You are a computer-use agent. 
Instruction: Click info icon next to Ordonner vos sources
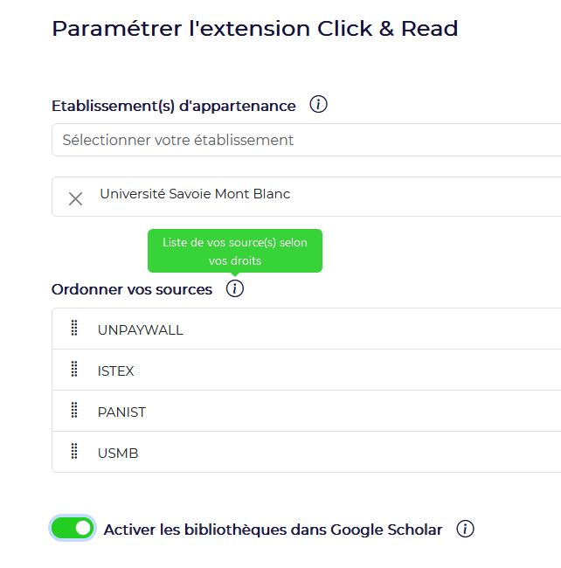[235, 288]
